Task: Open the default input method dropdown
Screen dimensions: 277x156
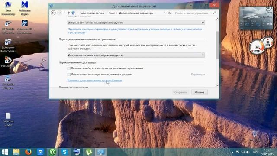Action: 136,55
